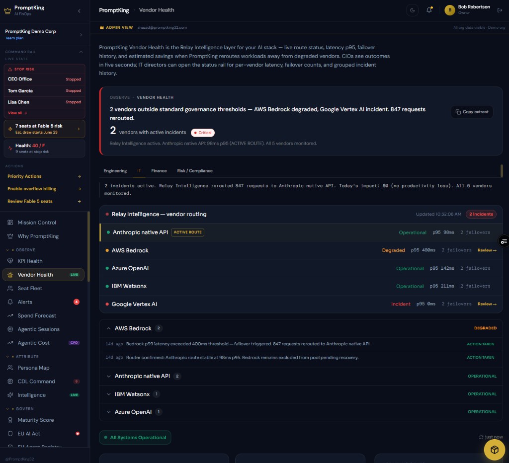Open Seat Fleet people icon
Image resolution: width=509 pixels, height=463 pixels.
point(10,289)
